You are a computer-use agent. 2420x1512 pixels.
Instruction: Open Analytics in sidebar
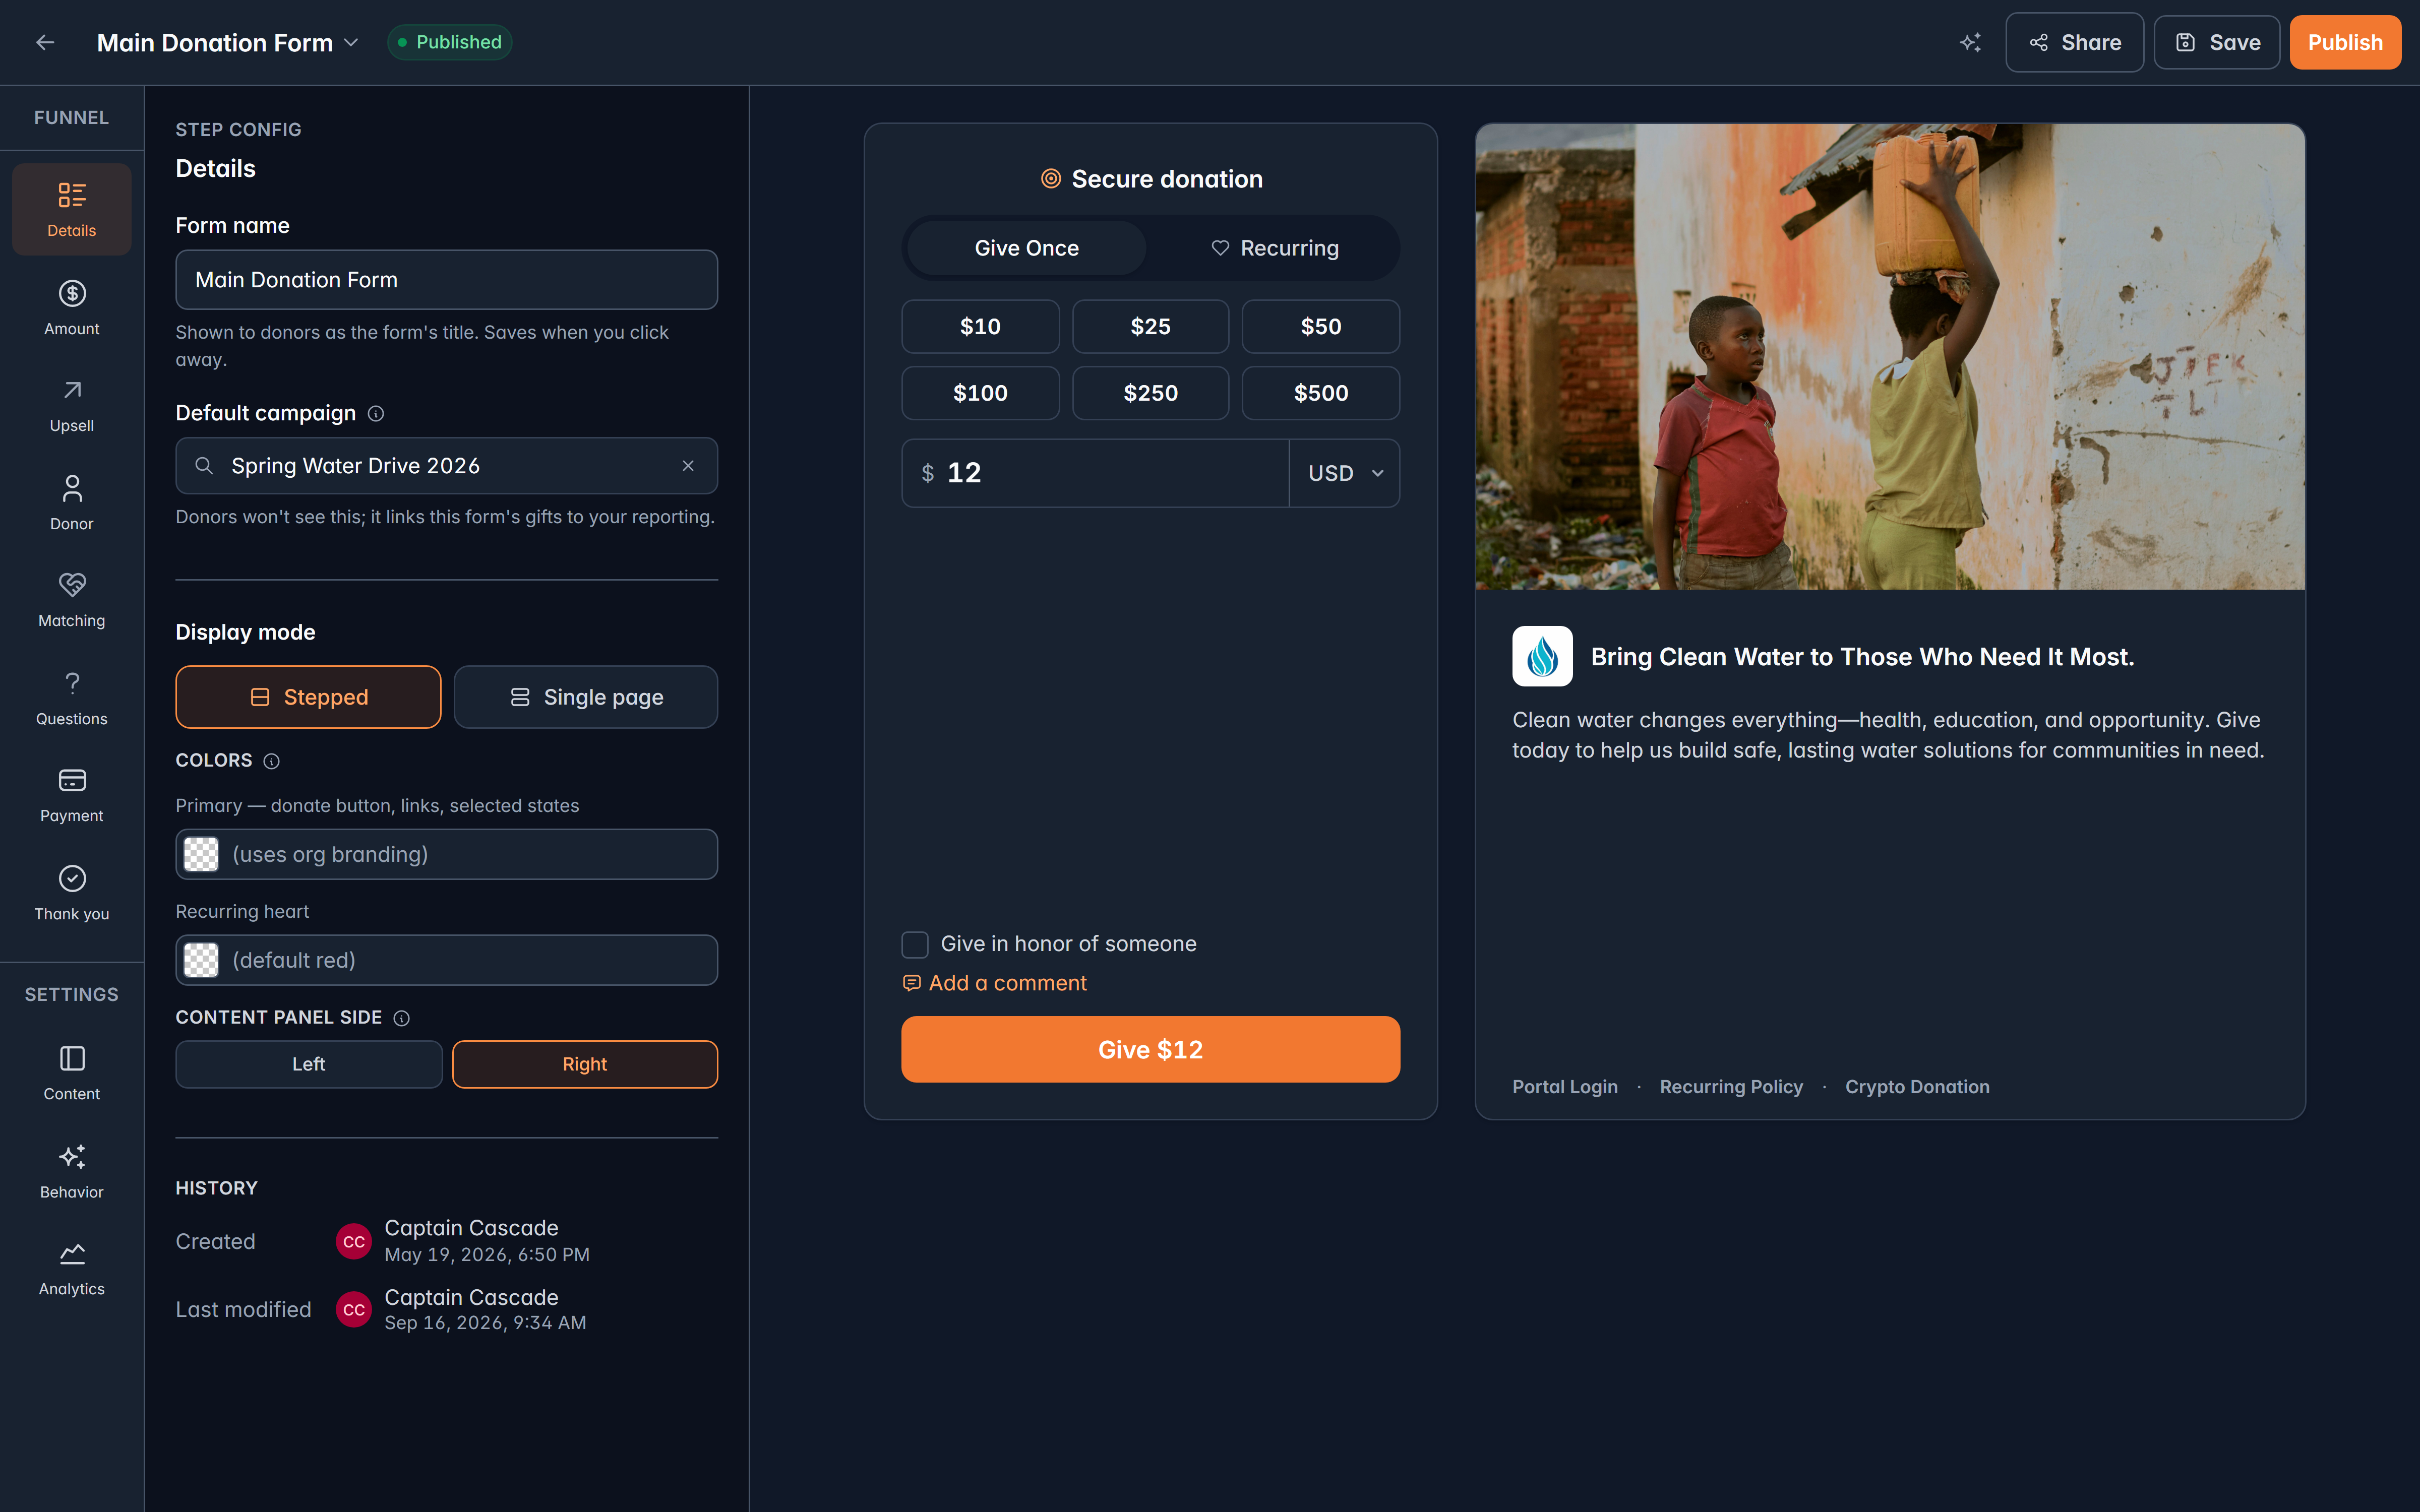[72, 1269]
